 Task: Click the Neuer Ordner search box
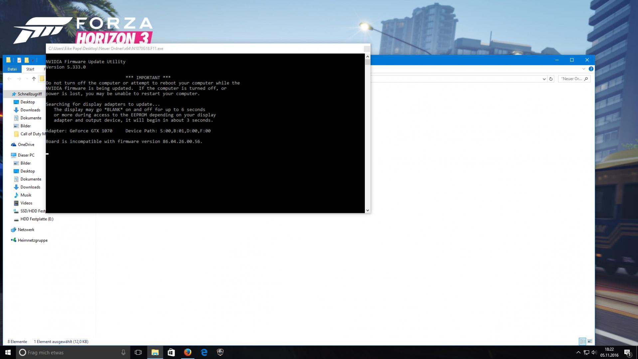point(574,79)
